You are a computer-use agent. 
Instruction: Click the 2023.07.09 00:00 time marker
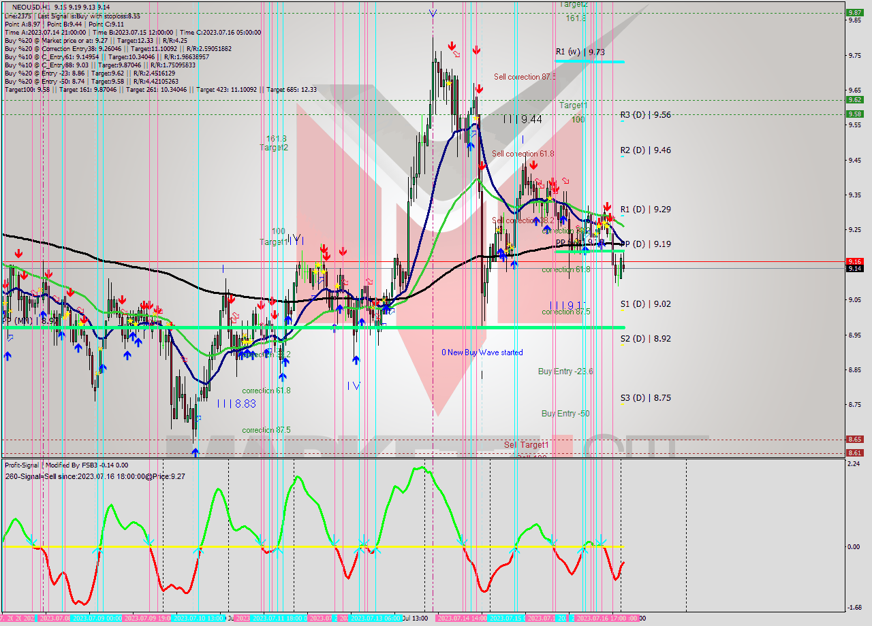click(96, 619)
